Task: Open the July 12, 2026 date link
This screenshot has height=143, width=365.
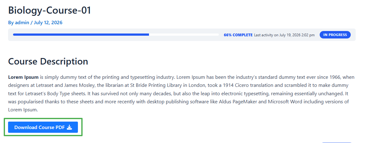Action: pos(48,23)
